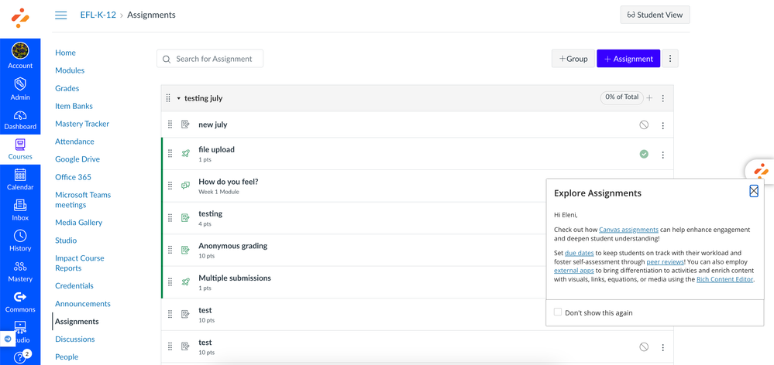Check the "Don't show this again" checkbox
This screenshot has height=365, width=774.
[558, 312]
